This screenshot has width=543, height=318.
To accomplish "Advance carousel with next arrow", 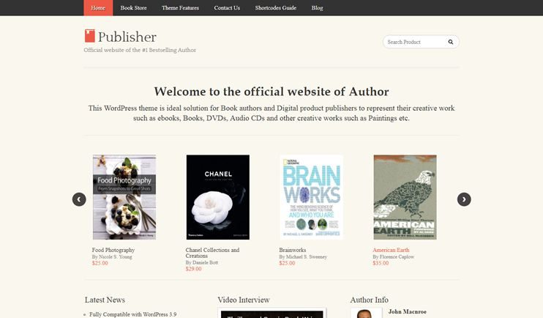I will (x=464, y=199).
